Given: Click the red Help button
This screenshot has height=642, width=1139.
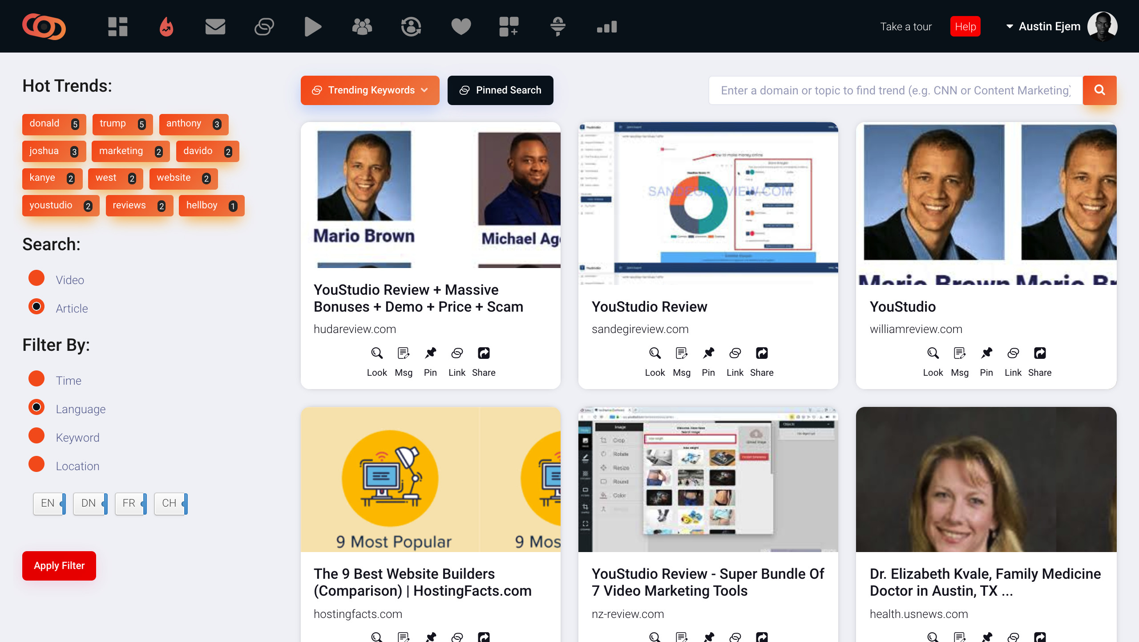Looking at the screenshot, I should click(x=965, y=27).
